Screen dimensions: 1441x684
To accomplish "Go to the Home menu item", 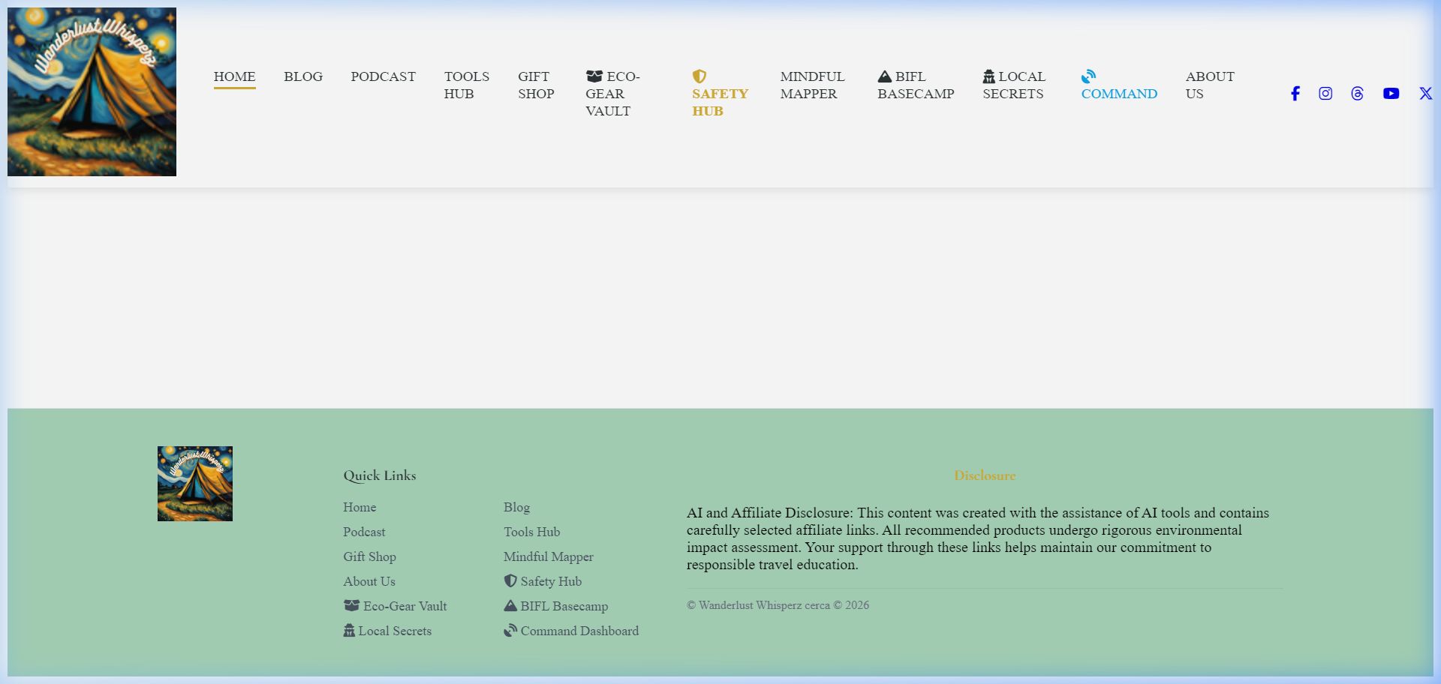I will pyautogui.click(x=234, y=76).
